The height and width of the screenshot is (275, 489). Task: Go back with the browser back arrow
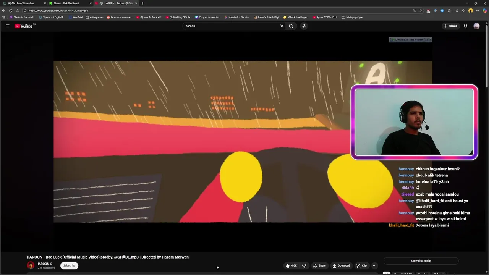click(x=4, y=11)
